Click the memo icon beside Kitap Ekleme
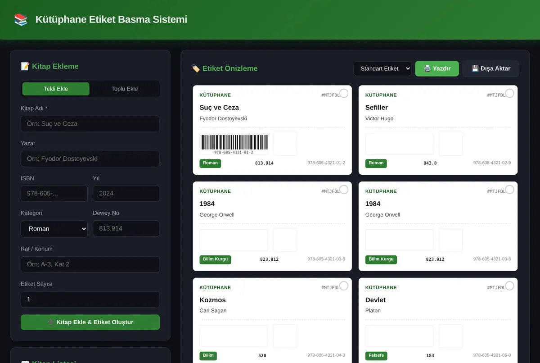The width and height of the screenshot is (540, 363). point(25,66)
